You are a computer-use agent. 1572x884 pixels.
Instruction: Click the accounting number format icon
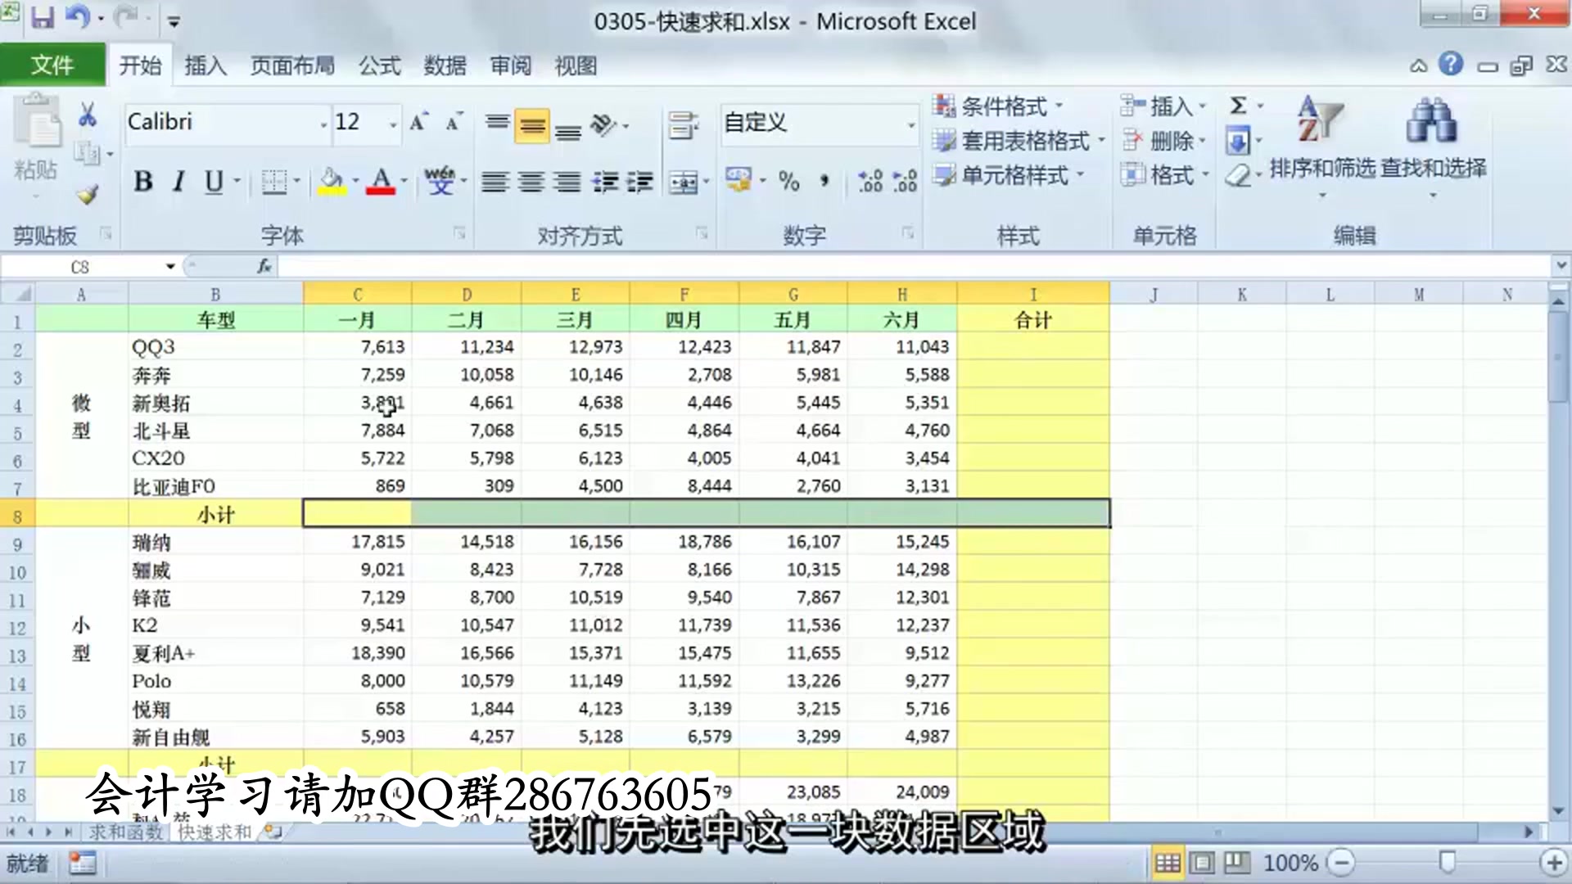click(739, 179)
